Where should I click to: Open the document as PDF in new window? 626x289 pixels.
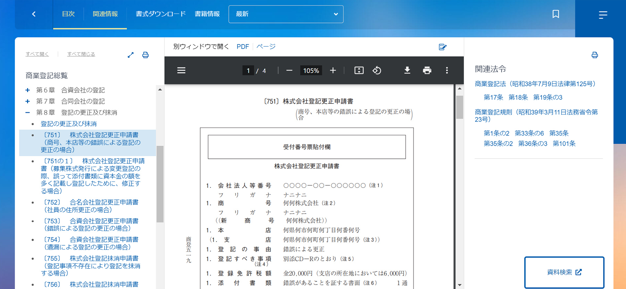tap(243, 46)
